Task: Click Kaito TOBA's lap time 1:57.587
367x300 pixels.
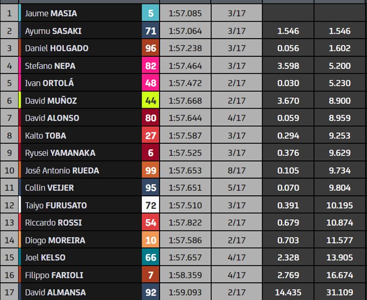Action: click(185, 135)
